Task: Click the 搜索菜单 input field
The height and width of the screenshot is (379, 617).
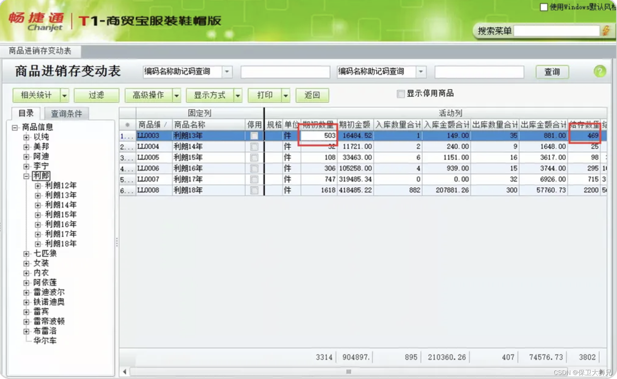Action: 556,31
